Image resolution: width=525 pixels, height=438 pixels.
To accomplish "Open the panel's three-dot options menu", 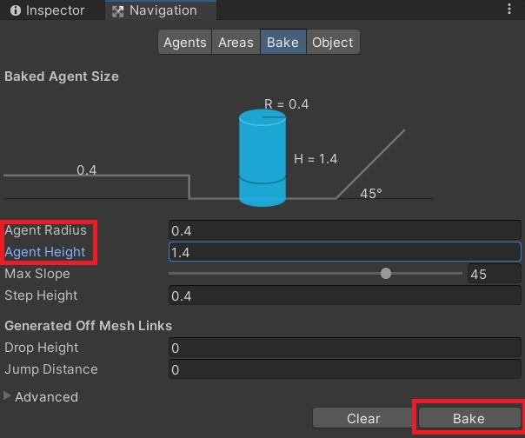I will 509,9.
